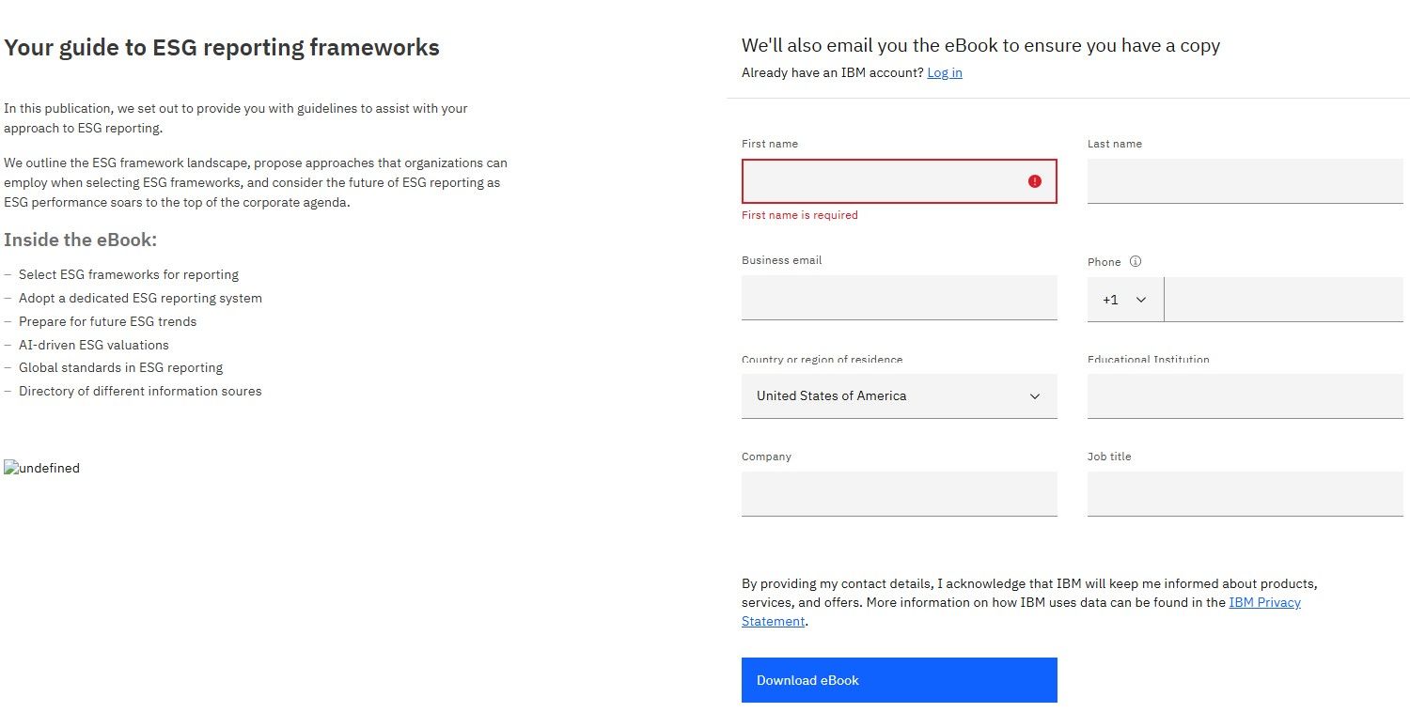Click the red error icon in First name
The image size is (1410, 728).
(1034, 181)
